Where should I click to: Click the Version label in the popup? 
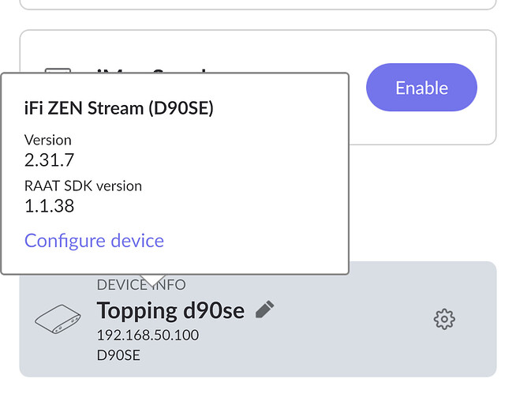47,140
